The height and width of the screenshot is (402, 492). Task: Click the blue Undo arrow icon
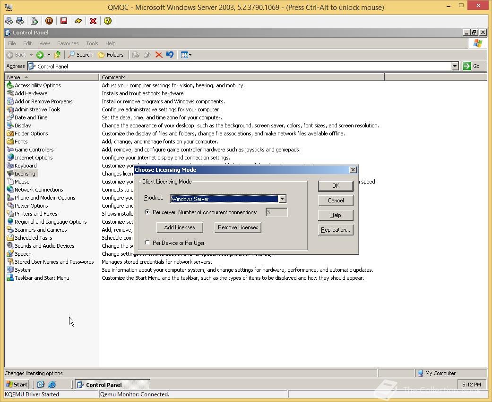point(170,55)
